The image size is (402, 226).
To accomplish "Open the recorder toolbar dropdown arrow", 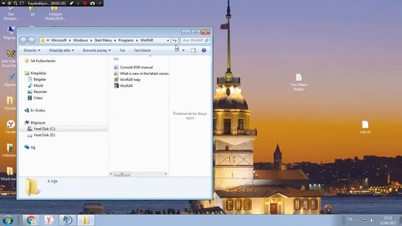I will [x=3, y=3].
